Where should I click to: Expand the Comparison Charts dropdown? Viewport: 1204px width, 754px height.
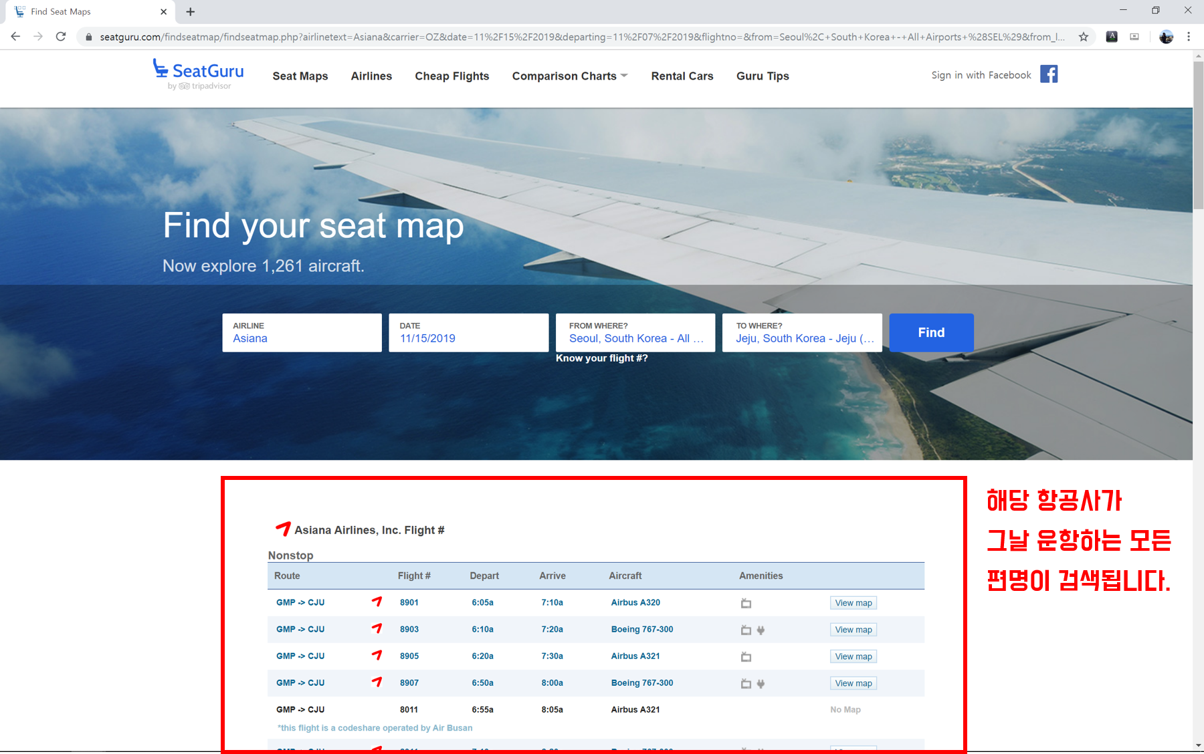570,76
